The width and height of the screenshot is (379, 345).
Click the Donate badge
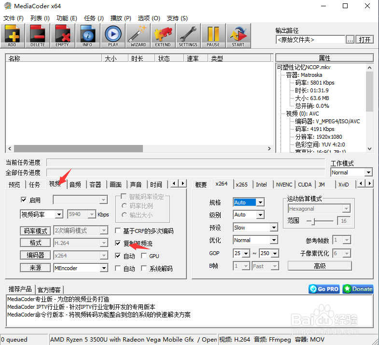(x=358, y=289)
